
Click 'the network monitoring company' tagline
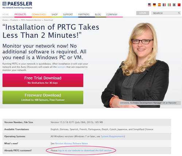(17, 8)
